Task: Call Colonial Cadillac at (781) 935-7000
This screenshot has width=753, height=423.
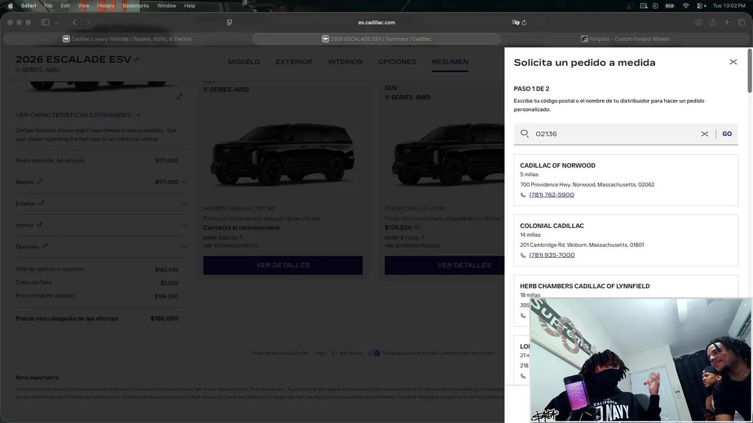Action: [x=552, y=255]
